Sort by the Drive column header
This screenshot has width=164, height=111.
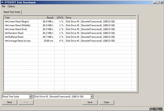(x=98, y=17)
